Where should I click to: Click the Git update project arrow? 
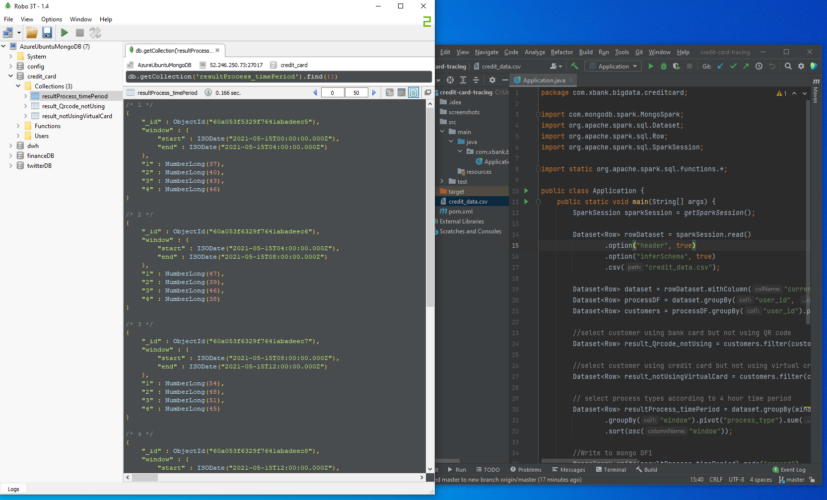click(720, 66)
